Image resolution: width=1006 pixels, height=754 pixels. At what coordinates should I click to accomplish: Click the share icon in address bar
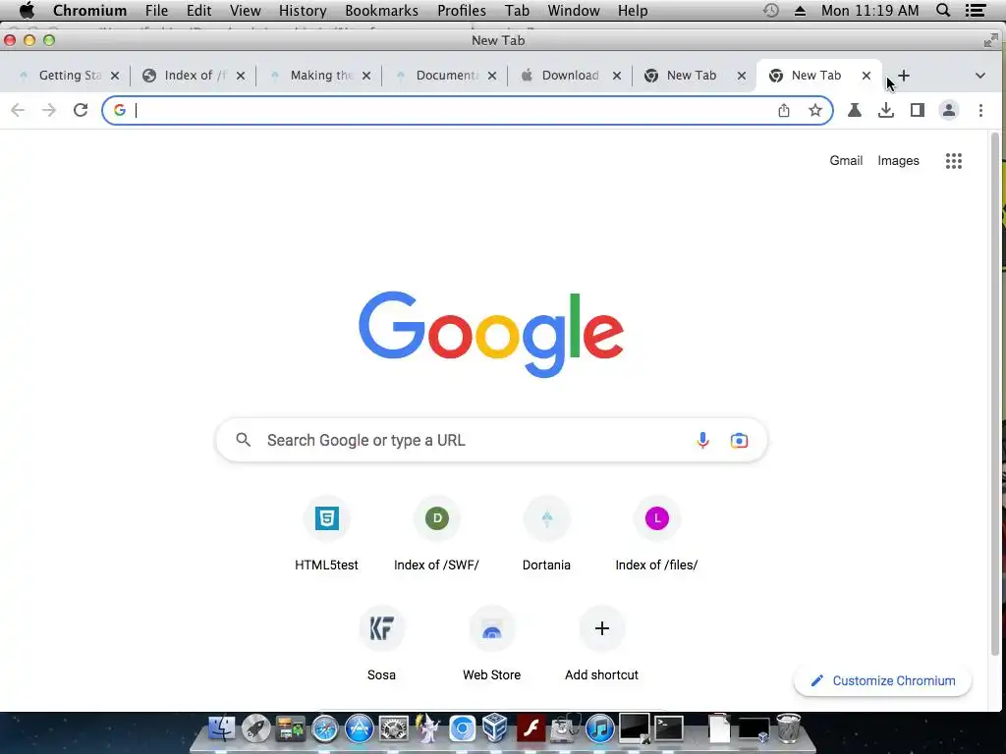pyautogui.click(x=784, y=110)
